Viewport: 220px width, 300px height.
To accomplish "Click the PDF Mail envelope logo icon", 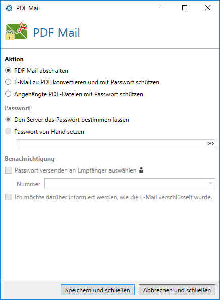I will [x=16, y=31].
